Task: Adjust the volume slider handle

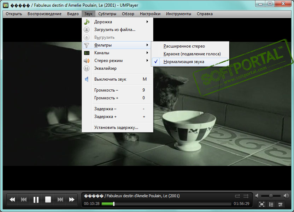Action: [x=271, y=196]
